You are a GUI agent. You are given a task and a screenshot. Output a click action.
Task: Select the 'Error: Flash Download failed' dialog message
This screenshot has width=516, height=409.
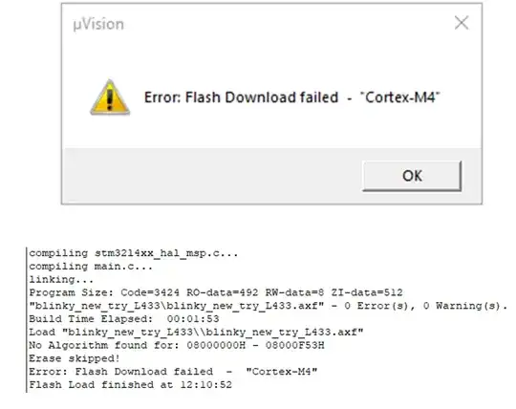click(241, 97)
